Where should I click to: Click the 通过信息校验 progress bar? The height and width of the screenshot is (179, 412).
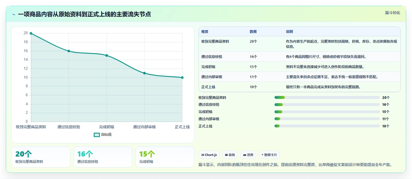[x=327, y=105]
